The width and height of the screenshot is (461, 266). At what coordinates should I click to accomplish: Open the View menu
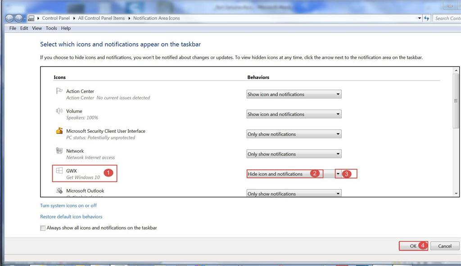click(x=37, y=28)
